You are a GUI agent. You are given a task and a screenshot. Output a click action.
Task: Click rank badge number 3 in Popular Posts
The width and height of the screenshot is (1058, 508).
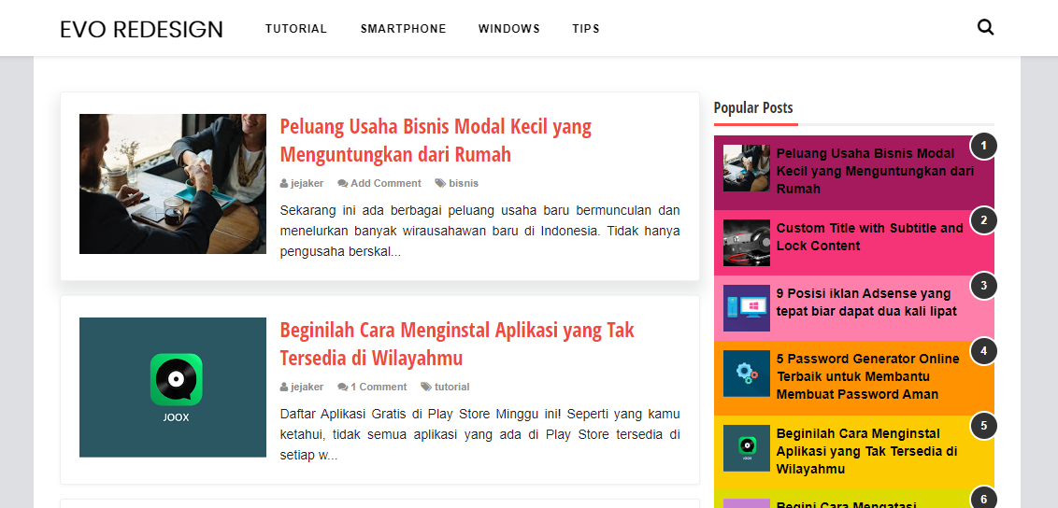tap(983, 285)
